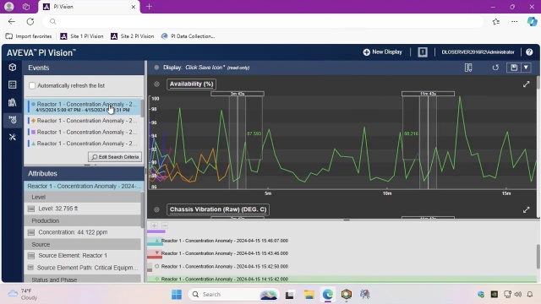This screenshot has height=304, width=541.
Task: Collapse the Level attribute category
Action: point(83,197)
